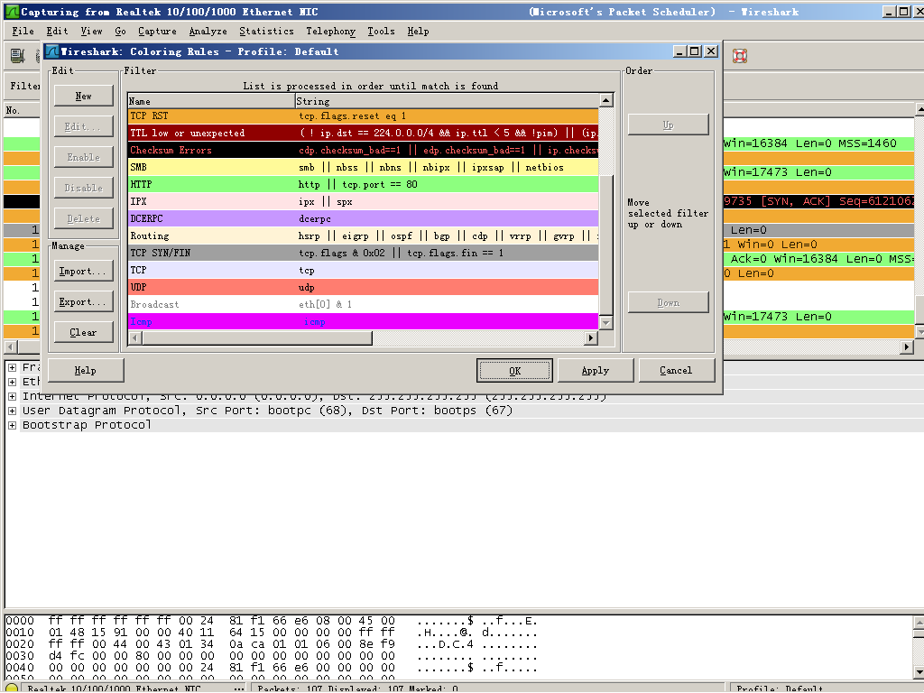Click the Name column header
Viewport: 924px width, 693px height.
(x=211, y=101)
